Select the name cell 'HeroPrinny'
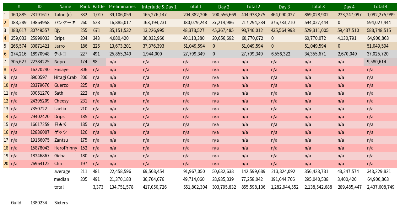 point(66,148)
